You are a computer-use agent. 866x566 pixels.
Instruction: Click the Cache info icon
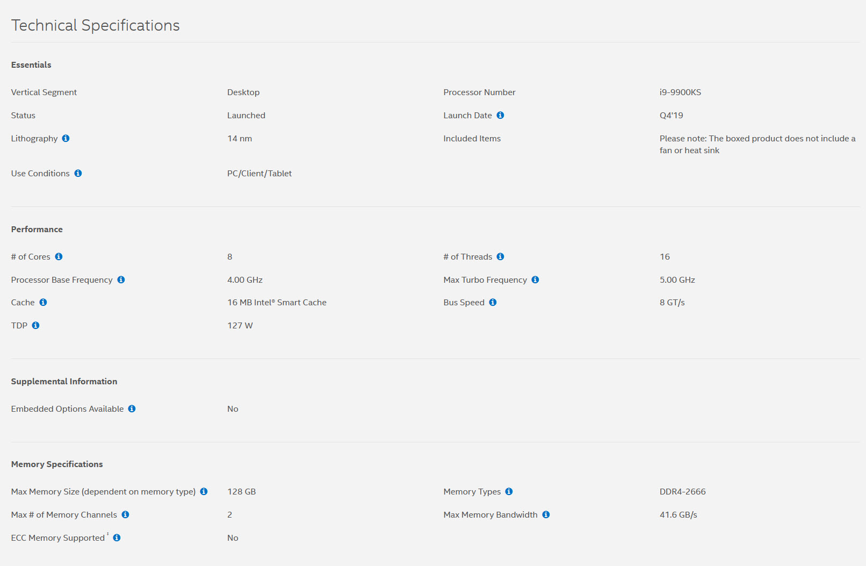(x=43, y=302)
